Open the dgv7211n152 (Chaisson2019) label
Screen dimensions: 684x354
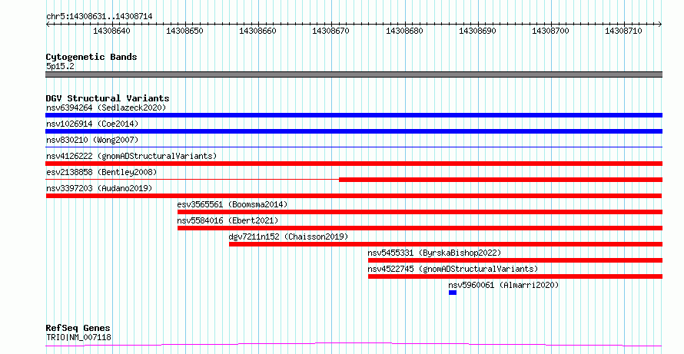(288, 237)
